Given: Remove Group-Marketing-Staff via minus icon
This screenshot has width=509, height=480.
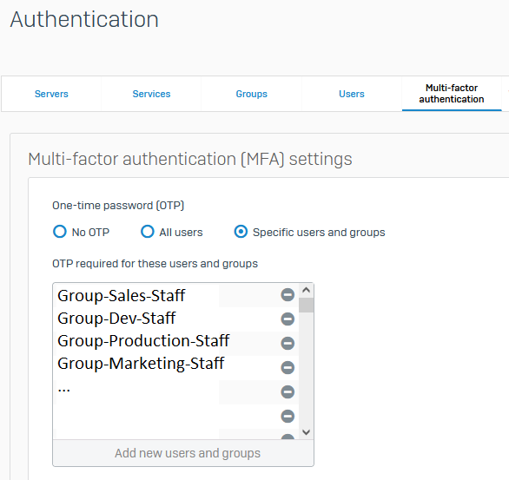Looking at the screenshot, I should click(288, 367).
